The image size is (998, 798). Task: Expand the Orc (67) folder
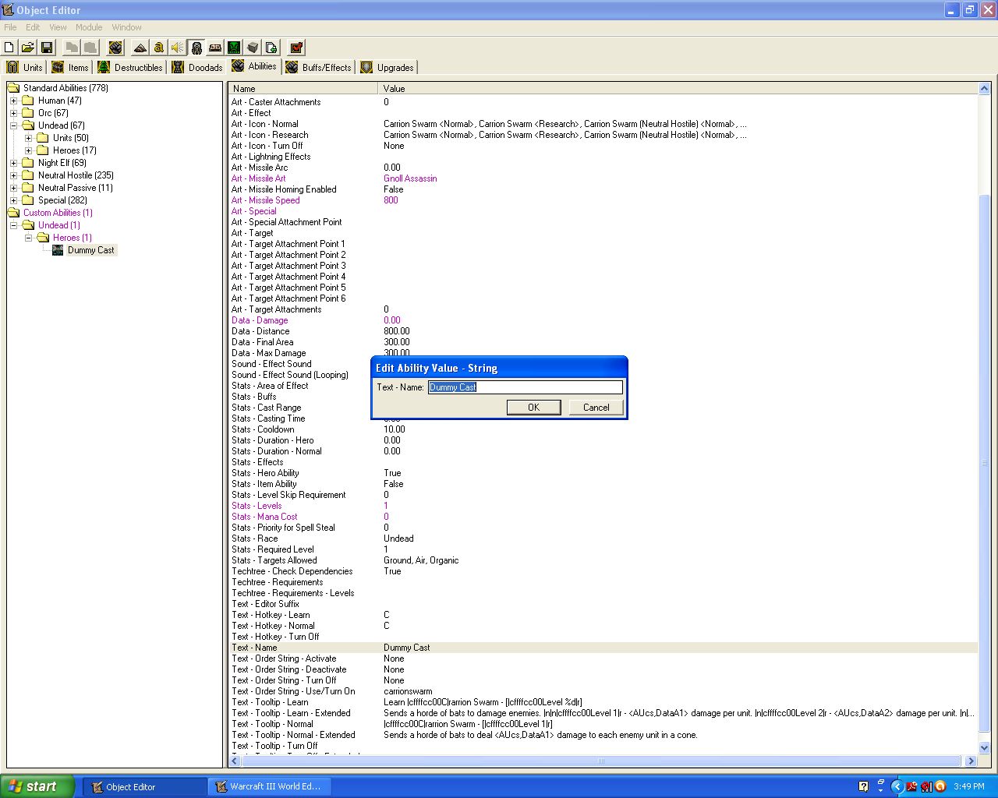coord(13,113)
